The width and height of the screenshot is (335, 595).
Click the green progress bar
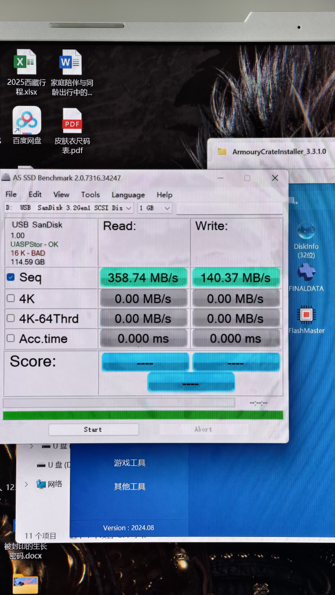pyautogui.click(x=143, y=415)
